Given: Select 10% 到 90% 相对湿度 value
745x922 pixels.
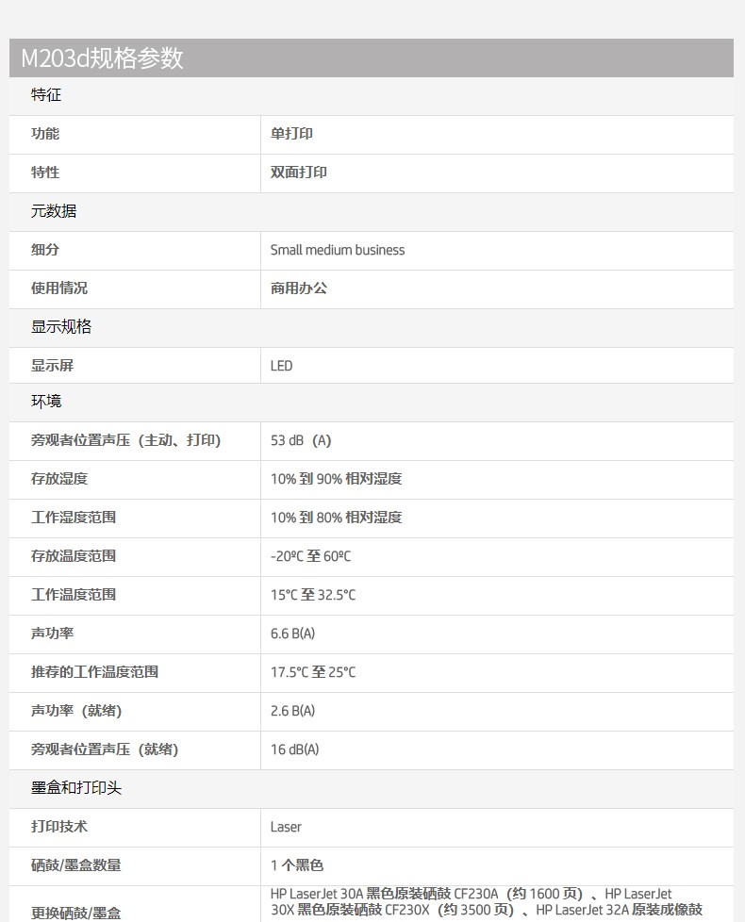Looking at the screenshot, I should 337,479.
